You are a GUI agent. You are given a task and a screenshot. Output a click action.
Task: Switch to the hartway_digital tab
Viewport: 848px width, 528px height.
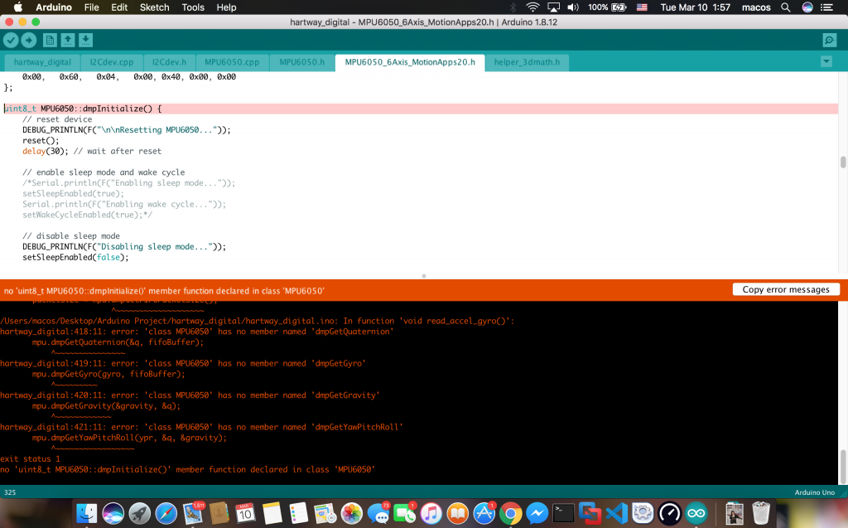(x=42, y=62)
